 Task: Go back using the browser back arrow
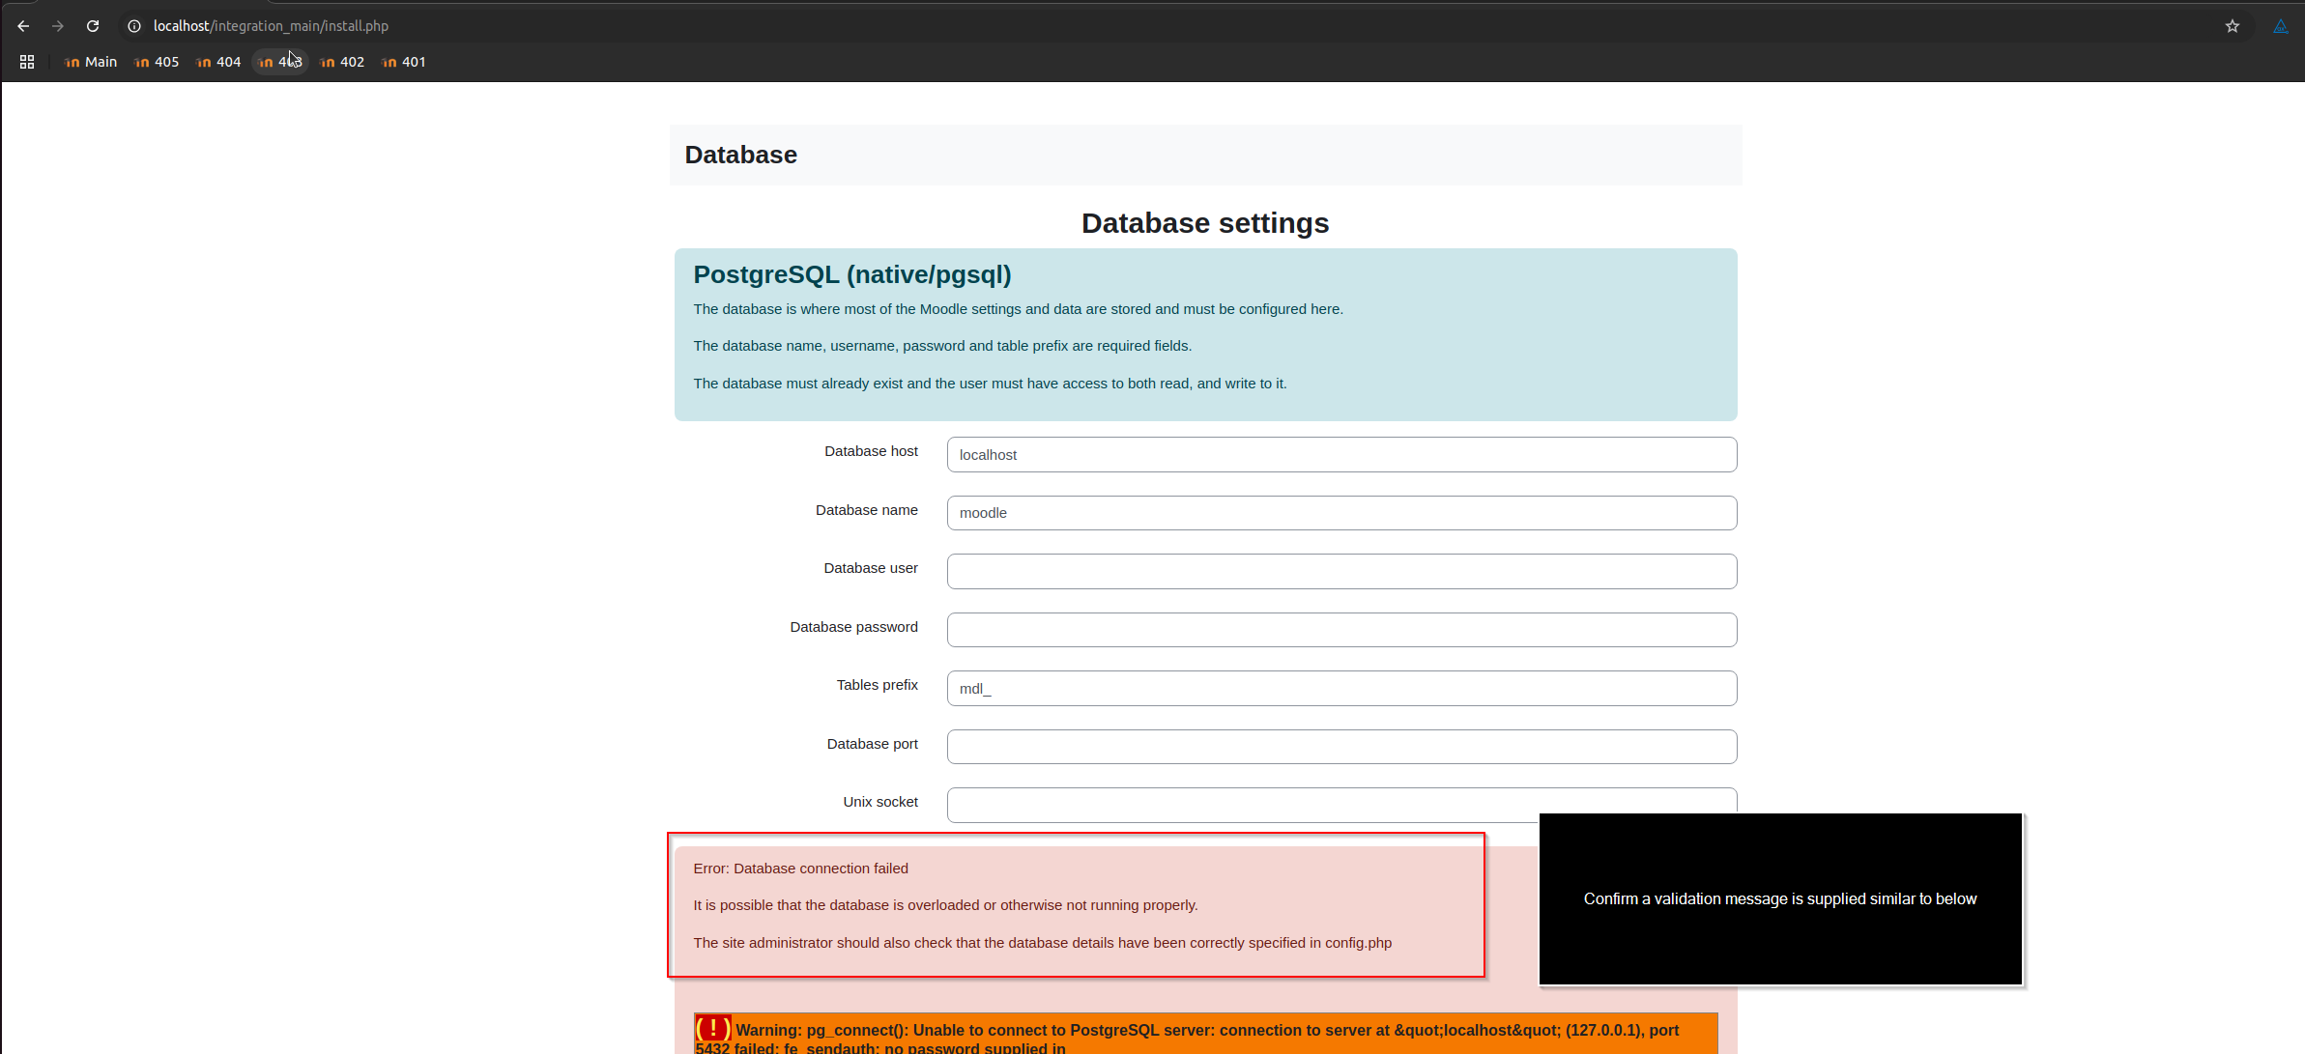click(23, 26)
